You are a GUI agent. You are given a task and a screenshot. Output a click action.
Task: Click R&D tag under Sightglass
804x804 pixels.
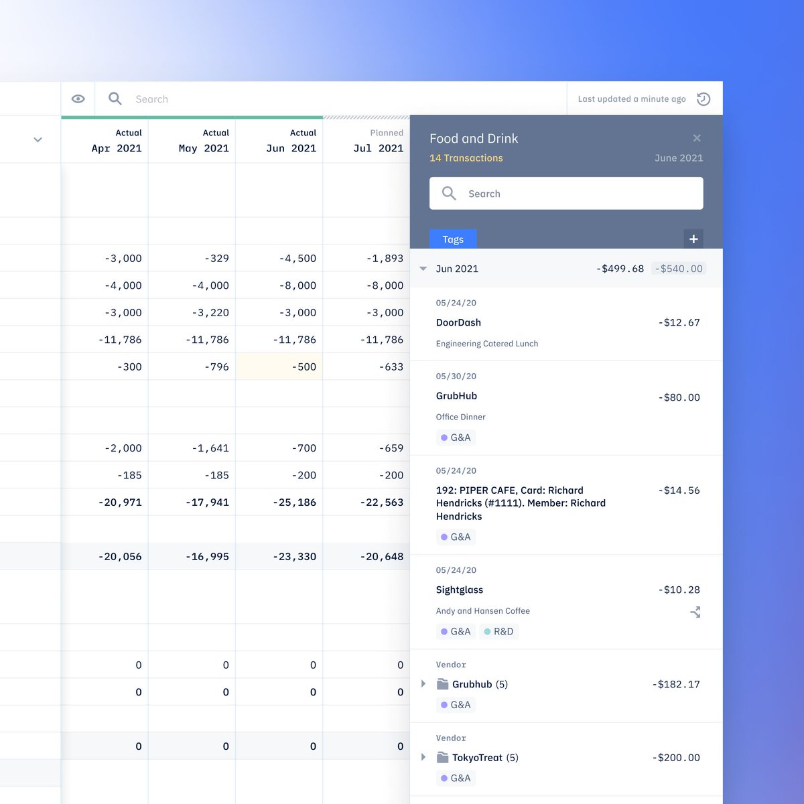(x=498, y=631)
